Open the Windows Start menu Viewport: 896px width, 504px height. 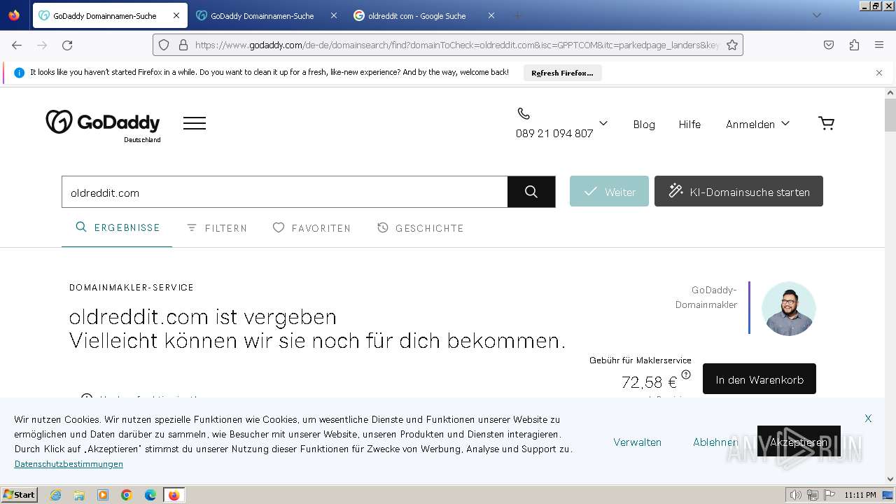(x=20, y=495)
